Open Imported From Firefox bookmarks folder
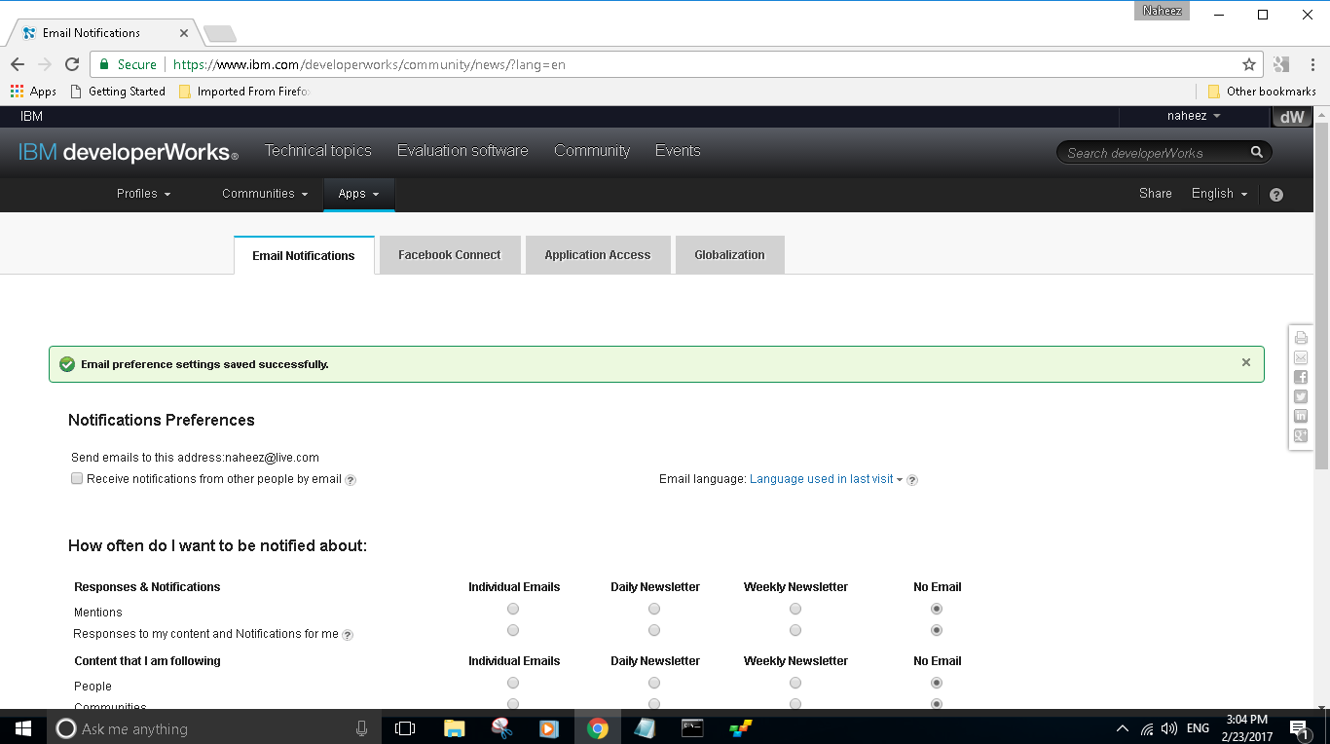This screenshot has height=744, width=1330. tap(244, 92)
